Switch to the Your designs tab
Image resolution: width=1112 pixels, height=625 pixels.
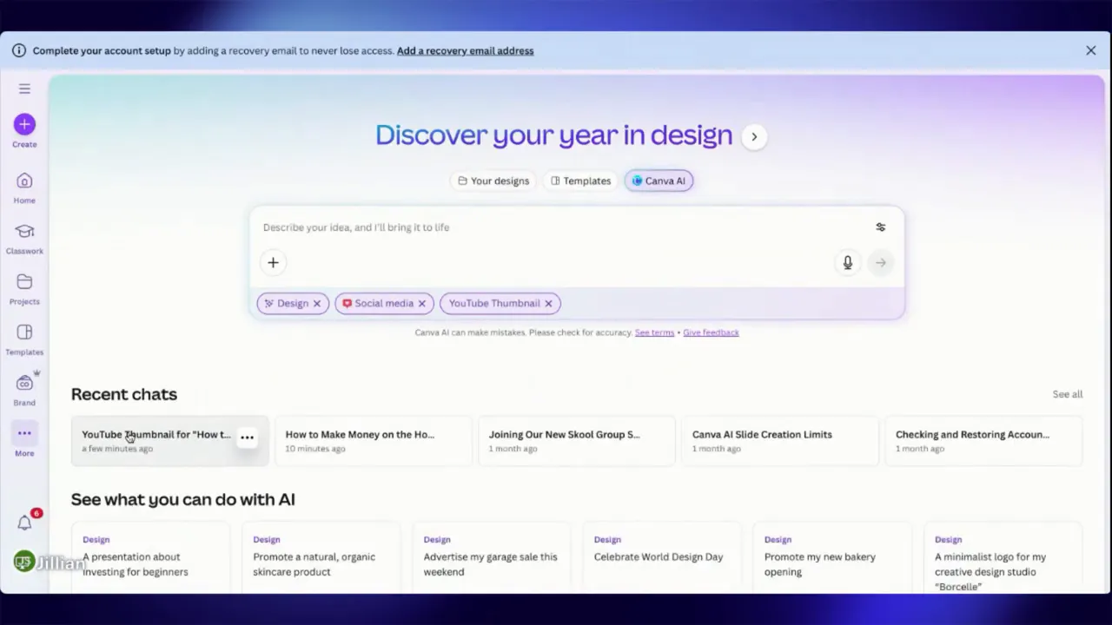493,181
